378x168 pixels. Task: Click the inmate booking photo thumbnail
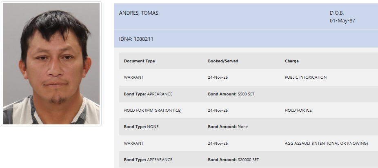tap(51, 64)
